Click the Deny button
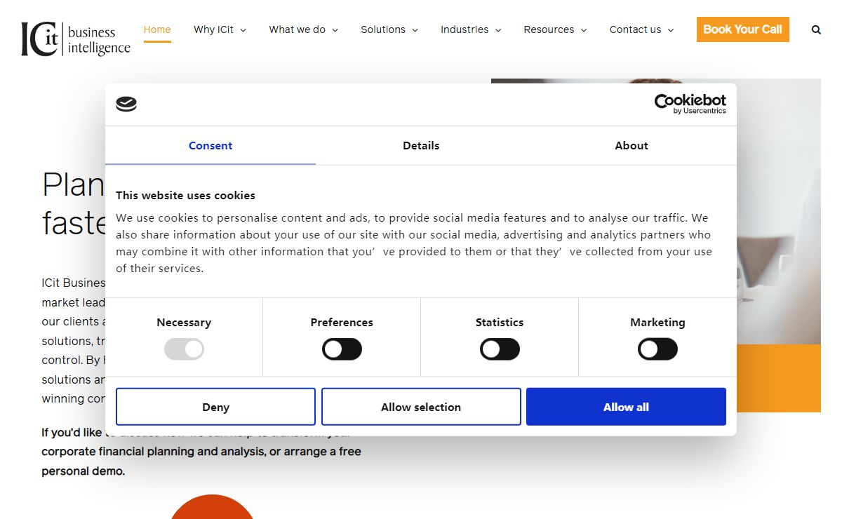 pyautogui.click(x=215, y=407)
